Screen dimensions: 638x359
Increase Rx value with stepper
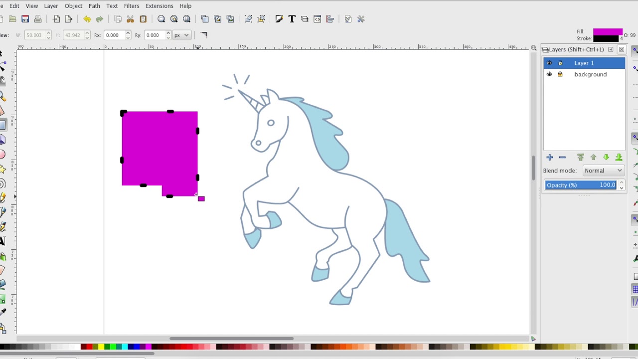click(x=128, y=33)
